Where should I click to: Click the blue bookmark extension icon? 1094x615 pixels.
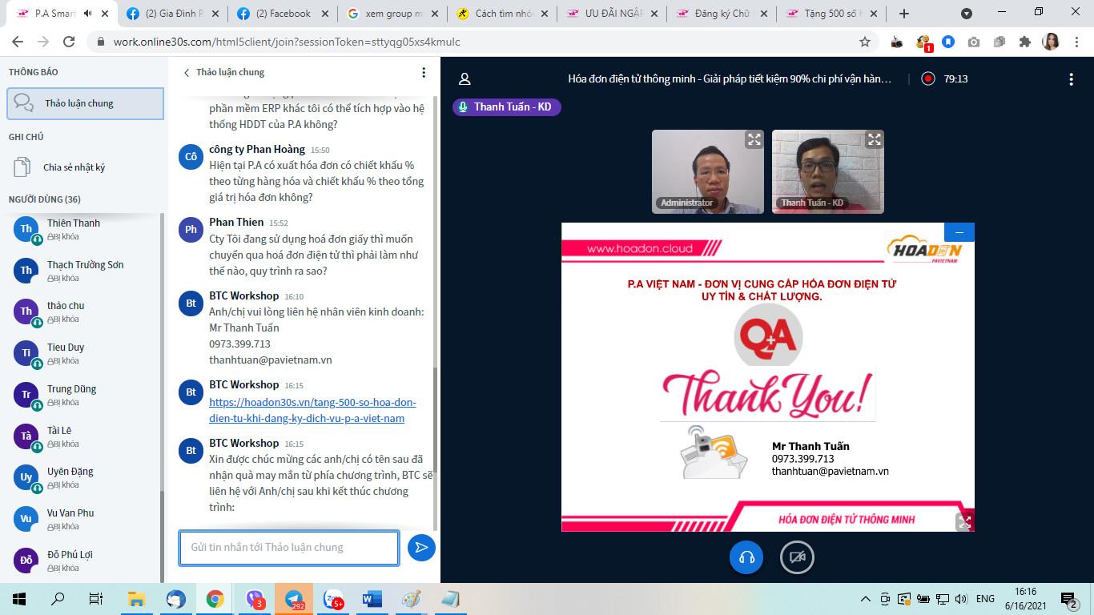pos(947,42)
